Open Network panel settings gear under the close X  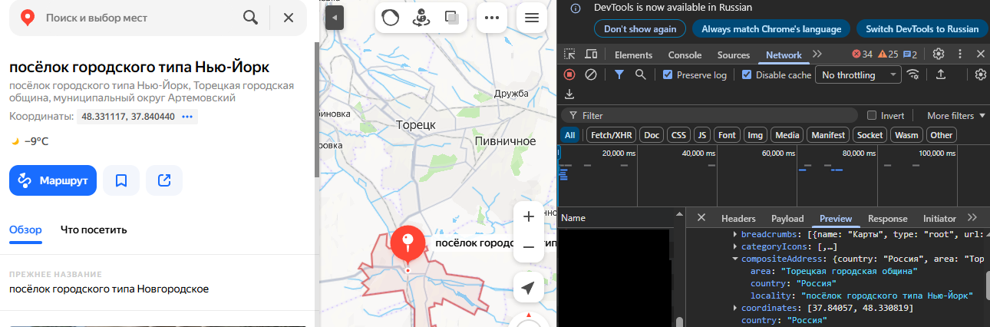click(x=981, y=74)
